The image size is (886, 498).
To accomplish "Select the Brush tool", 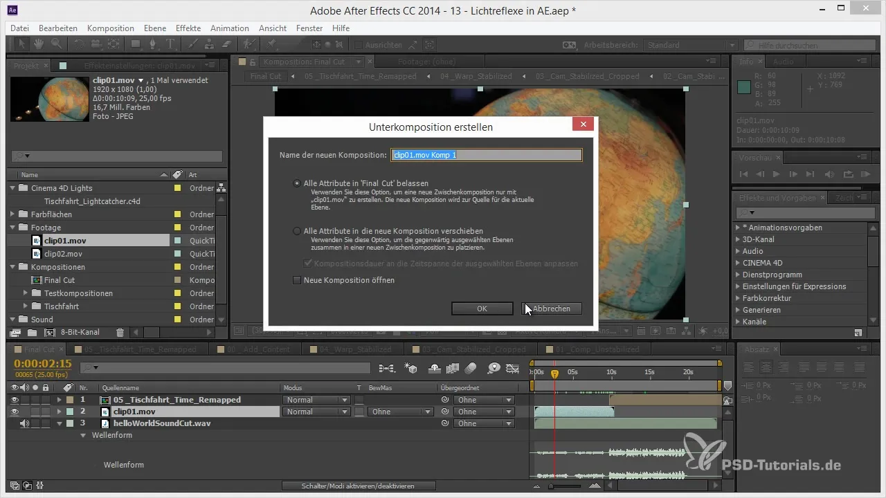I will pos(194,44).
